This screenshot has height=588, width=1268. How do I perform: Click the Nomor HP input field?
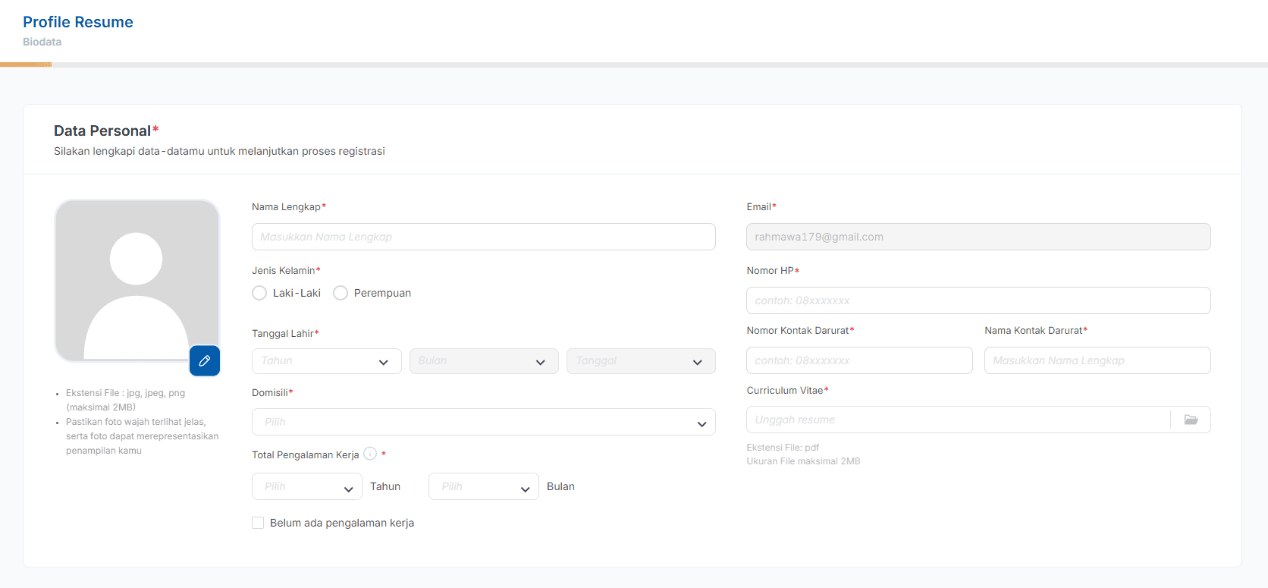tap(978, 300)
